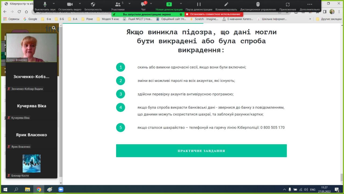This screenshot has width=344, height=194.
Task: Open the Participants panel
Action: point(118,5)
